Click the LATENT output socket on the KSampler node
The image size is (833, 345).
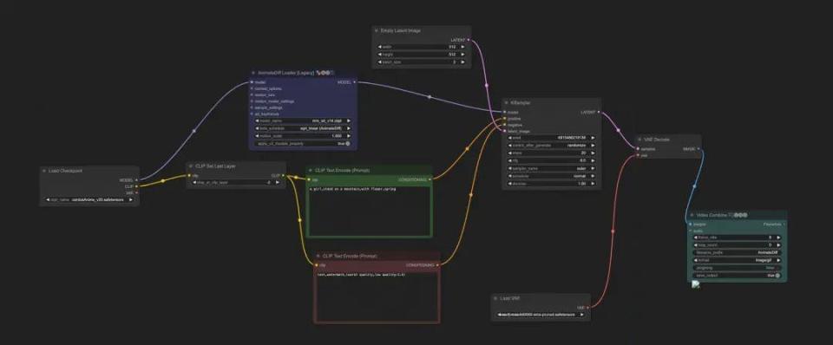599,112
